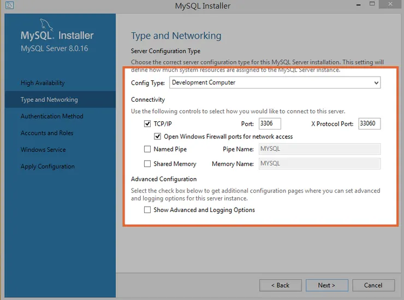Viewport: 404px width, 300px height.
Task: Check Show Advanced and Logging Options
Action: (147, 210)
